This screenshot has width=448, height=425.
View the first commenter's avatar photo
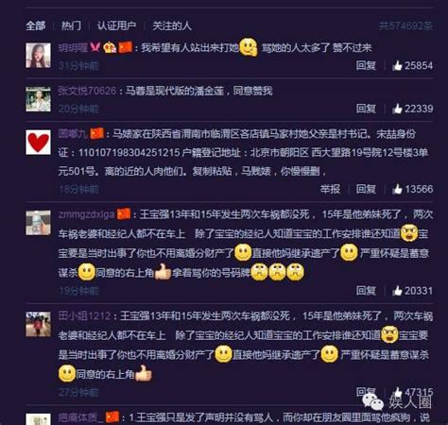point(38,56)
